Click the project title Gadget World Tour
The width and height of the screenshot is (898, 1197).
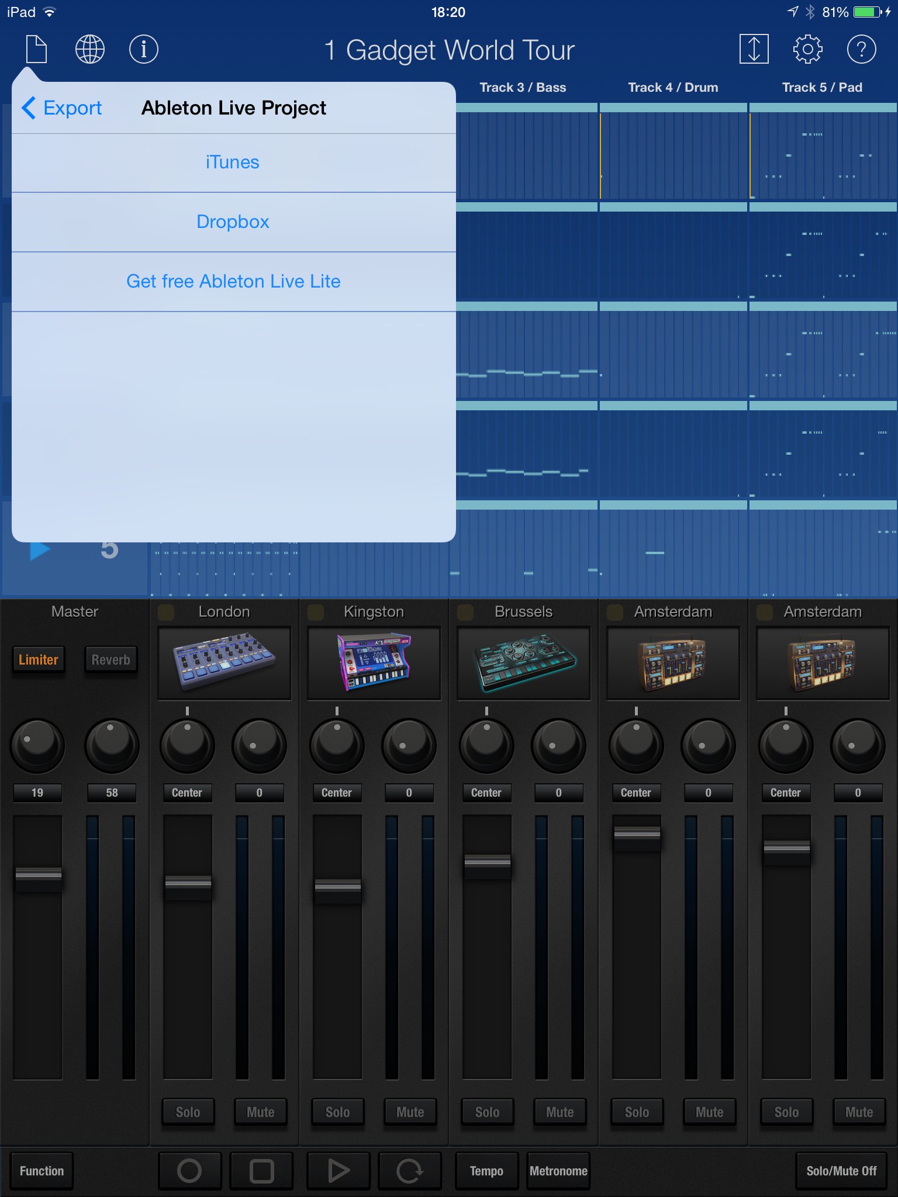tap(449, 50)
